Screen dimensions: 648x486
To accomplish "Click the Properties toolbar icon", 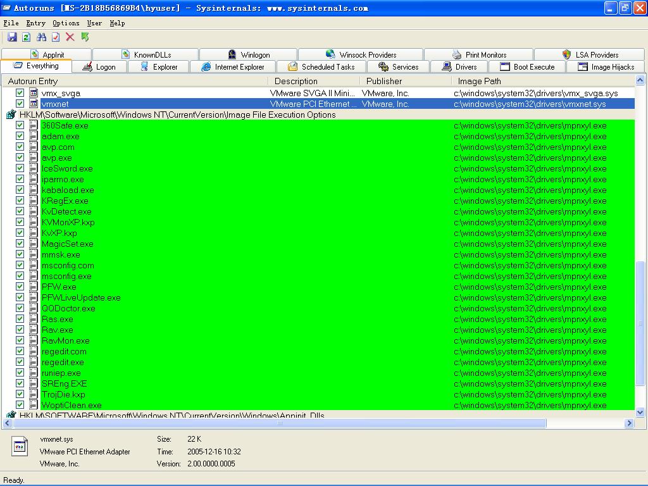I will 56,37.
